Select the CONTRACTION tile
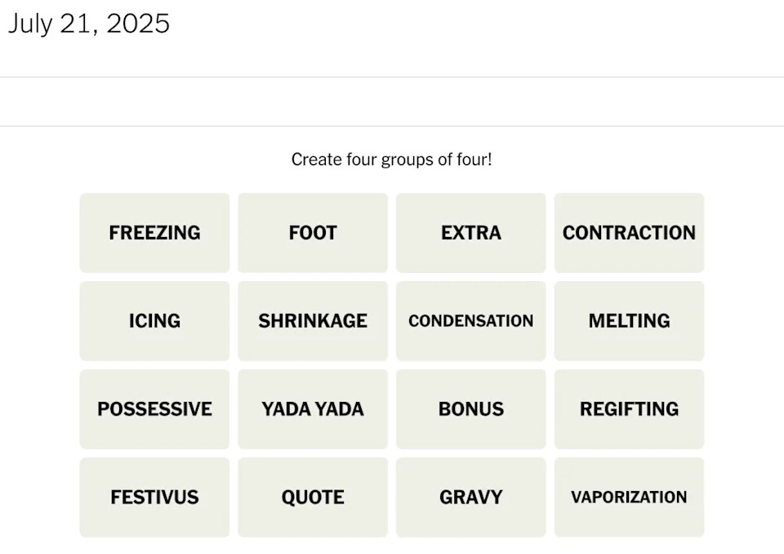The image size is (784, 554). tap(629, 233)
